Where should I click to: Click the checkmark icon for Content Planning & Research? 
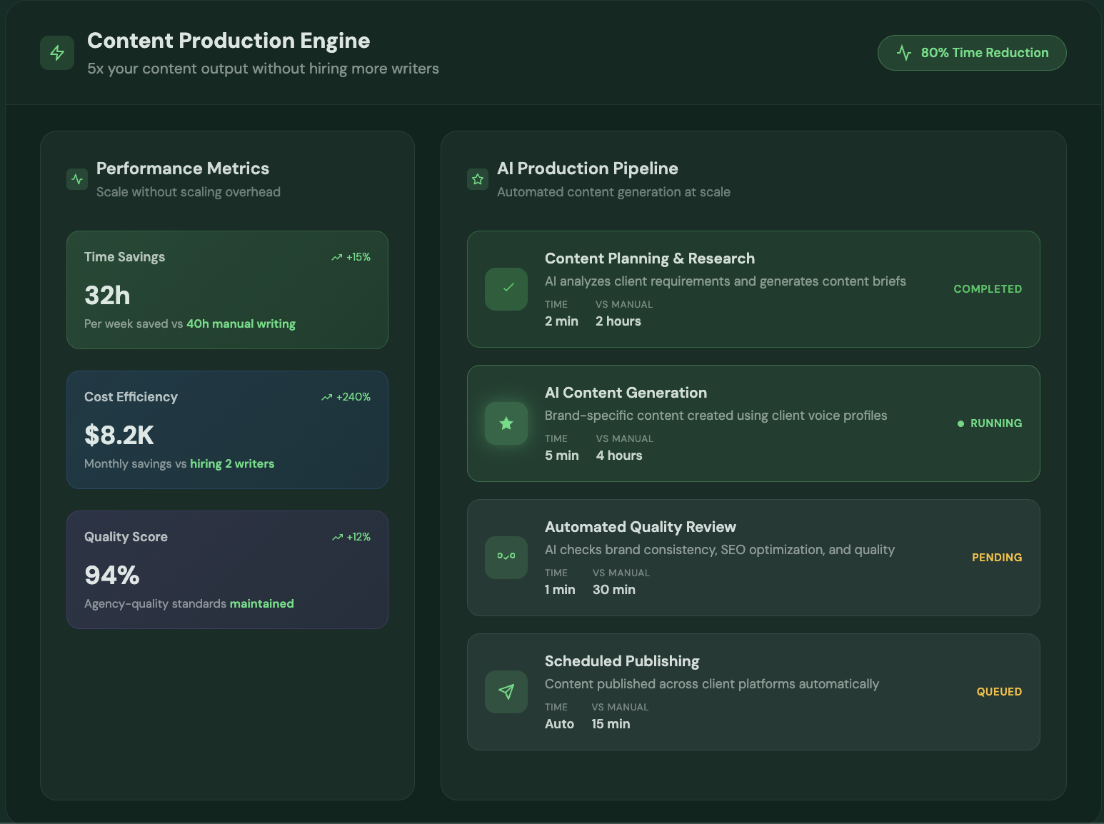pos(506,289)
